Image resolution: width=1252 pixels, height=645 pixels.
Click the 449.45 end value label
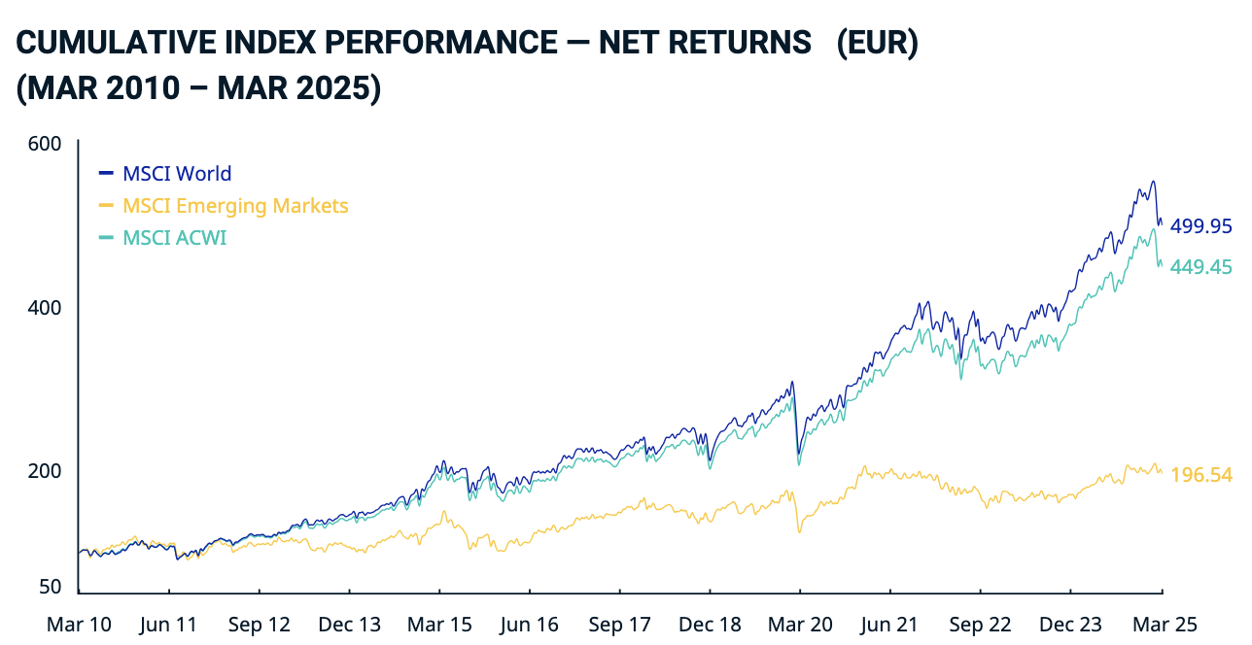1200,267
